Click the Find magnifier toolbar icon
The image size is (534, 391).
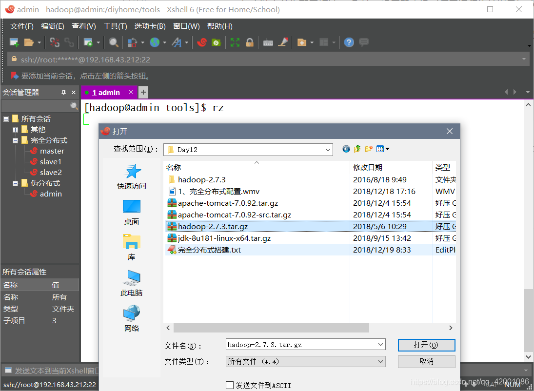114,42
